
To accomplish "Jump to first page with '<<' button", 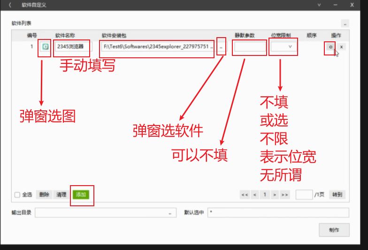I will point(245,195).
